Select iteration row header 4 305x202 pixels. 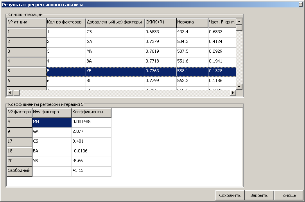tap(27, 62)
